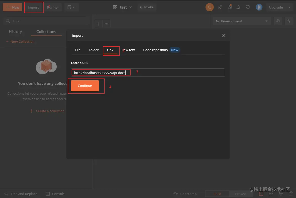Click the New button in header
The height and width of the screenshot is (198, 296).
(12, 7)
